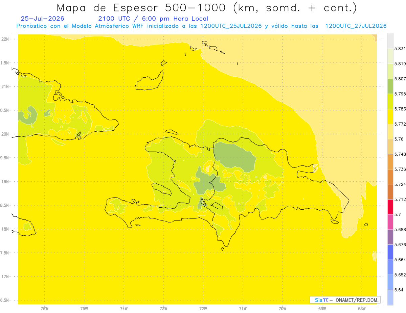Click the purple colorbar swatch between 5.688 and 5.676
The height and width of the screenshot is (313, 406).
[x=390, y=237]
